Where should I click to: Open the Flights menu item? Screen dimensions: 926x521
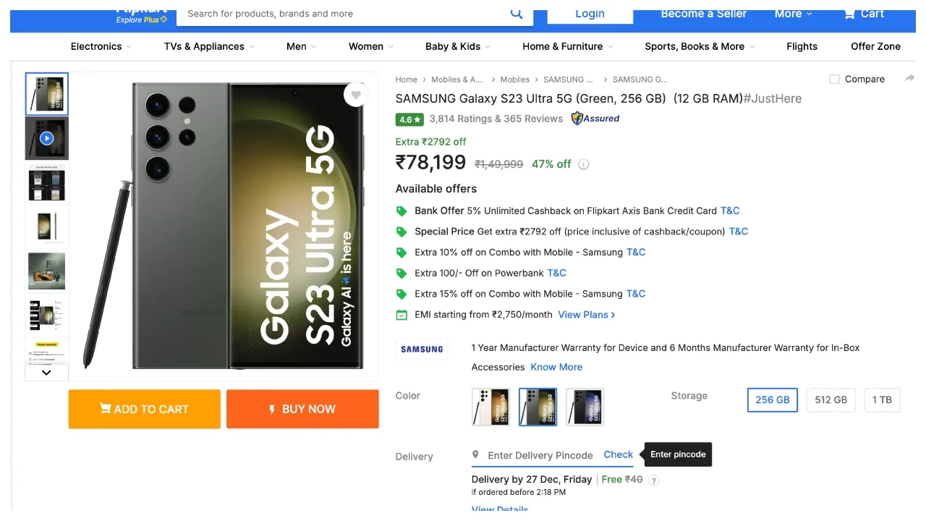click(x=802, y=46)
